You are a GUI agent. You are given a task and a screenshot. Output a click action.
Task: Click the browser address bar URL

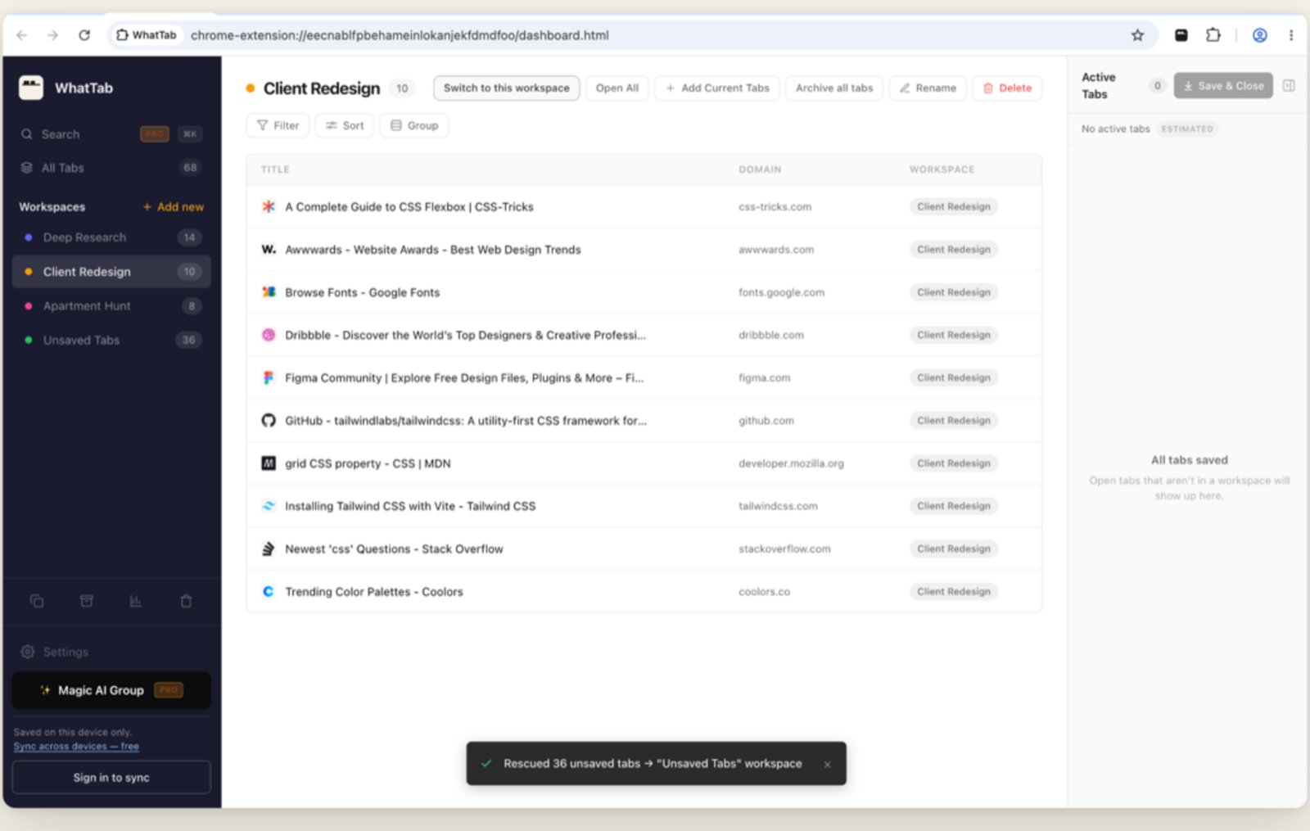pyautogui.click(x=400, y=35)
